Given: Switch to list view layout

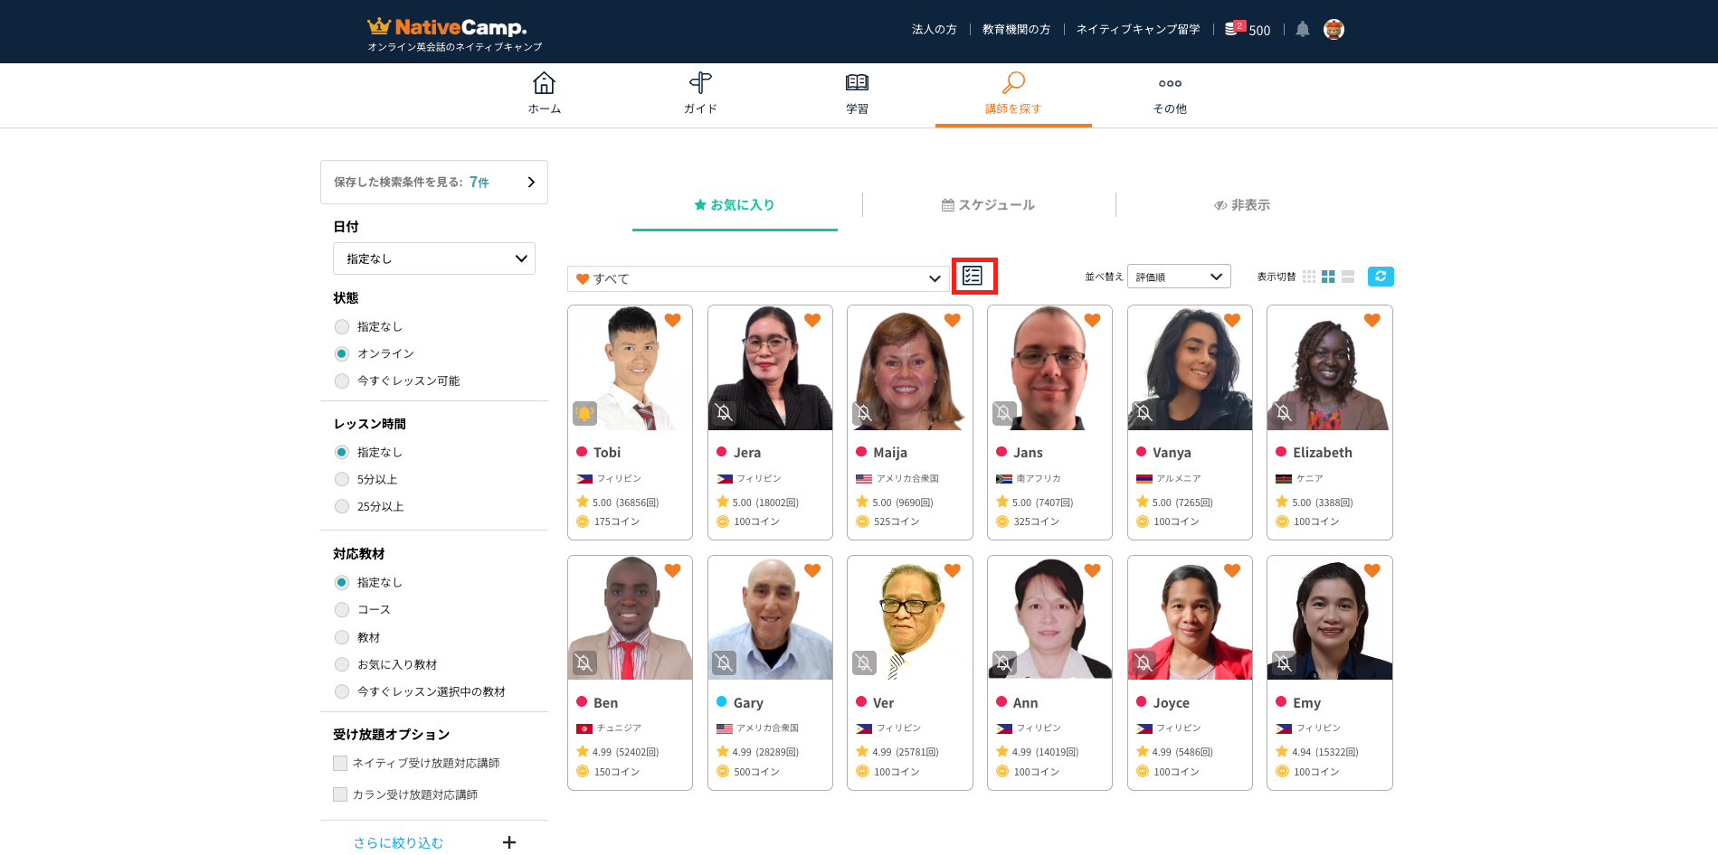Looking at the screenshot, I should (1348, 277).
